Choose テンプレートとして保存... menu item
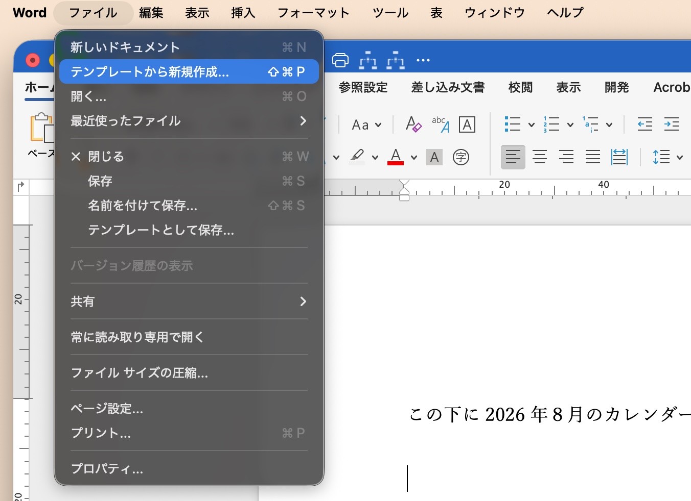Viewport: 691px width, 501px height. 189,230
